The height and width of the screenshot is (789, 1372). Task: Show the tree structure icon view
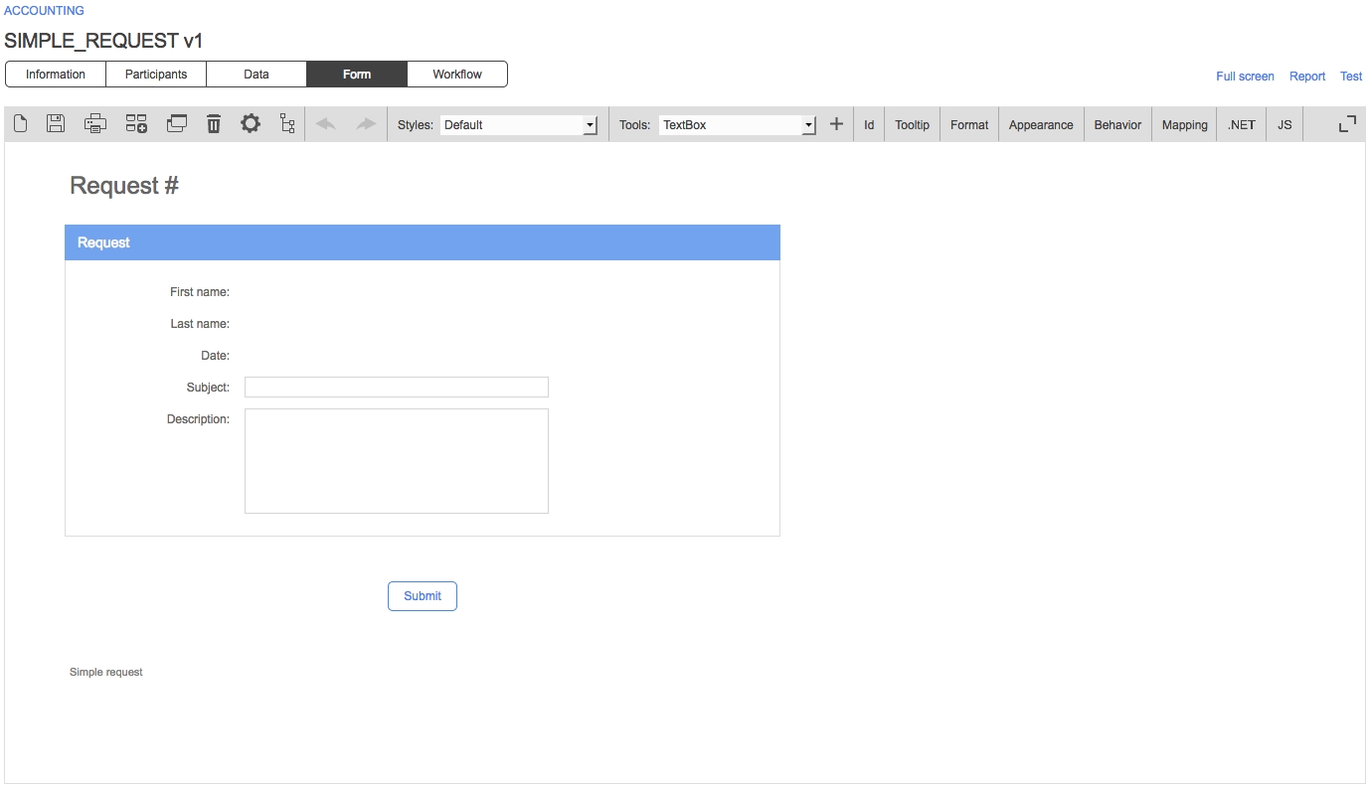pos(287,124)
